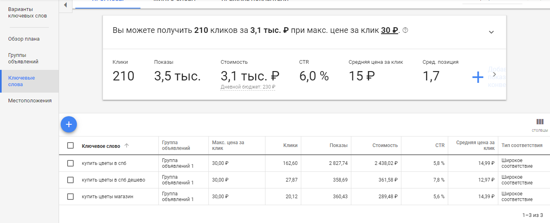Open the Столбцы columns selector icon
This screenshot has height=223, width=550.
click(x=540, y=122)
